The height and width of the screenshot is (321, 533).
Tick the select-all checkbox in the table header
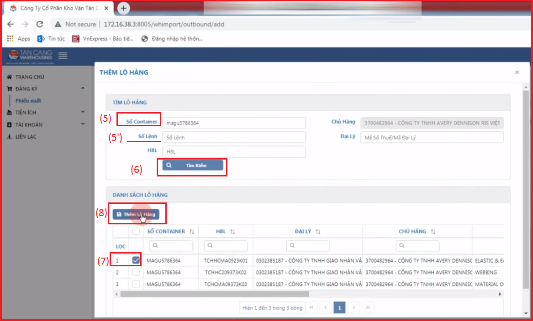pyautogui.click(x=136, y=232)
